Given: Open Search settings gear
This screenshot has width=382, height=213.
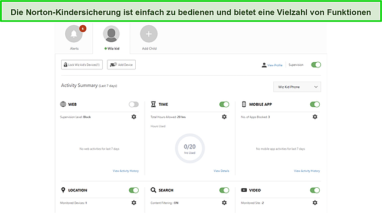Looking at the screenshot, I should 224,202.
